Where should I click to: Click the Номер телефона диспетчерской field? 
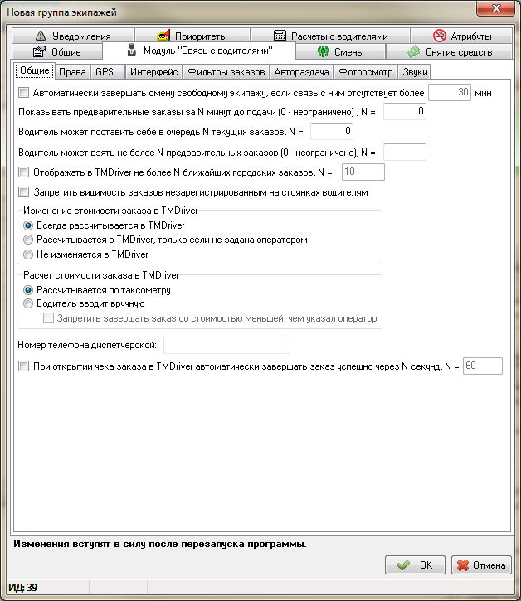click(227, 345)
